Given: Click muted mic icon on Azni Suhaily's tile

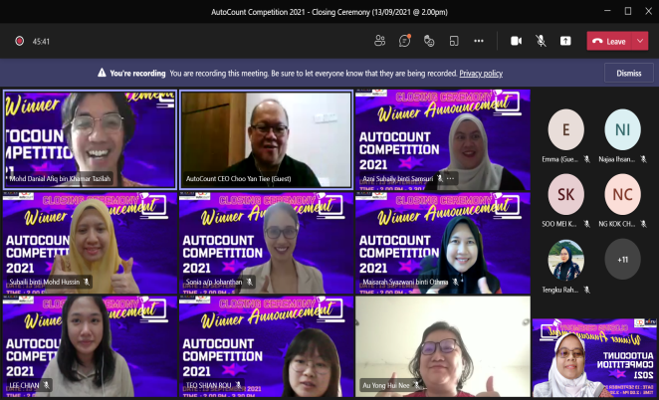Looking at the screenshot, I should click(x=440, y=178).
